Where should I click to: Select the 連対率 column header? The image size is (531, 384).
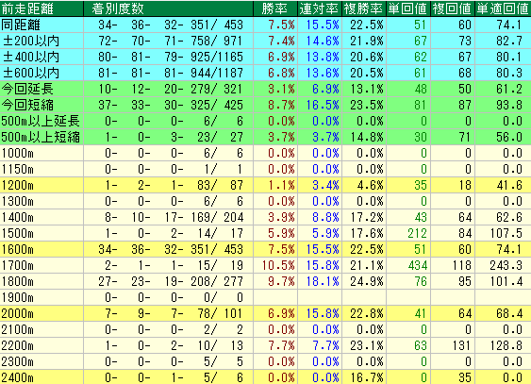pos(320,8)
